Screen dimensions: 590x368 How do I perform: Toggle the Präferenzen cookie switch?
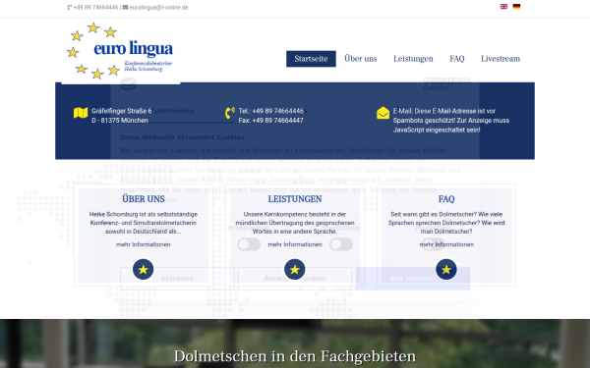pos(249,244)
